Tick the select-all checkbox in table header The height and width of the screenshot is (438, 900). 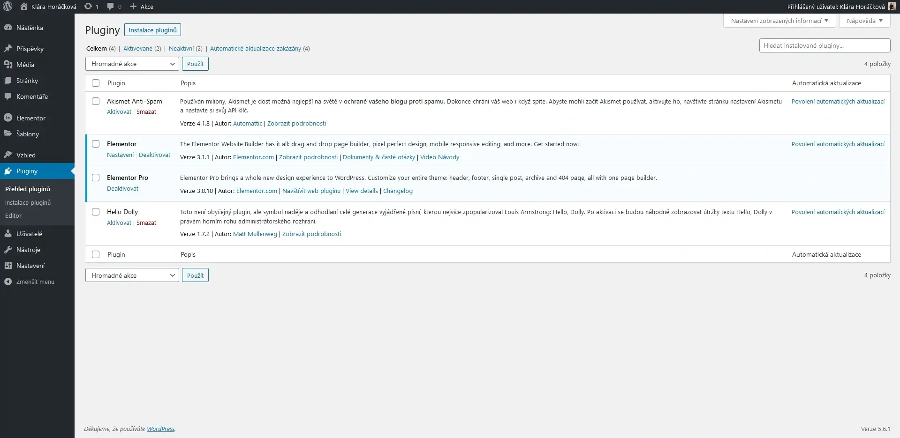pyautogui.click(x=96, y=83)
